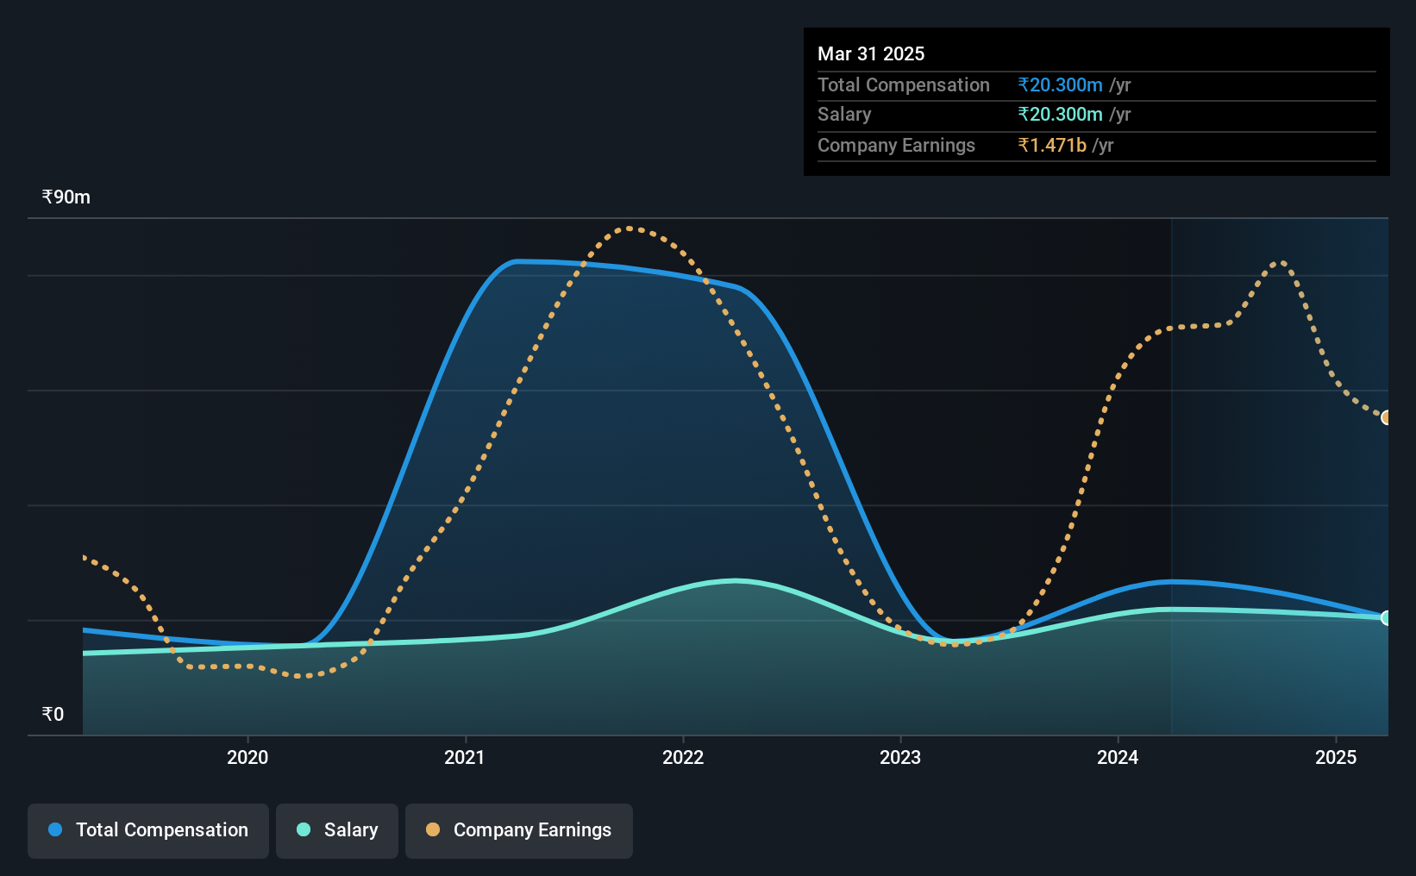The image size is (1416, 876).
Task: Click the ₹0 y-axis label
Action: [53, 714]
